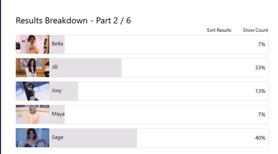Select Josy's 13% result value
The width and height of the screenshot is (278, 154).
point(260,91)
